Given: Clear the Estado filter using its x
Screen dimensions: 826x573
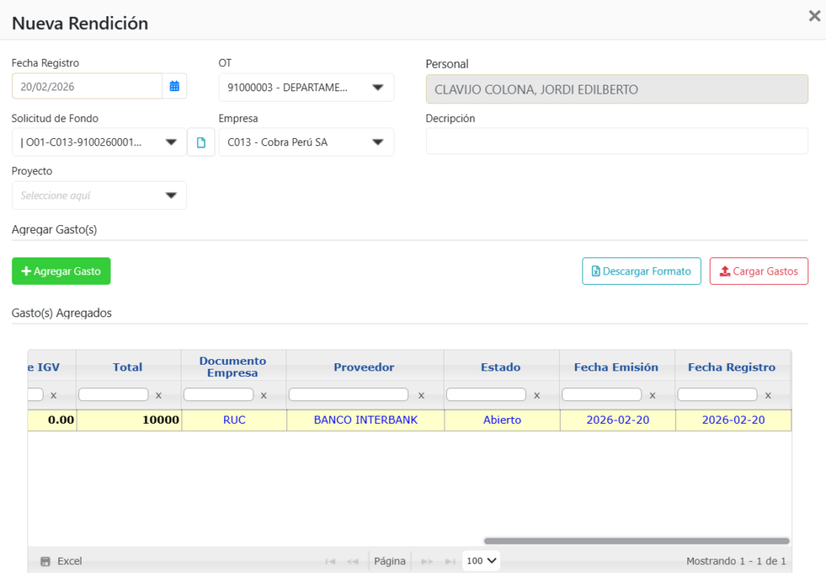Looking at the screenshot, I should tap(536, 395).
